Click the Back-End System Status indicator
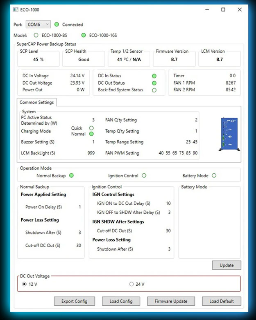Screen dimensions: 256x320 pos(154,90)
